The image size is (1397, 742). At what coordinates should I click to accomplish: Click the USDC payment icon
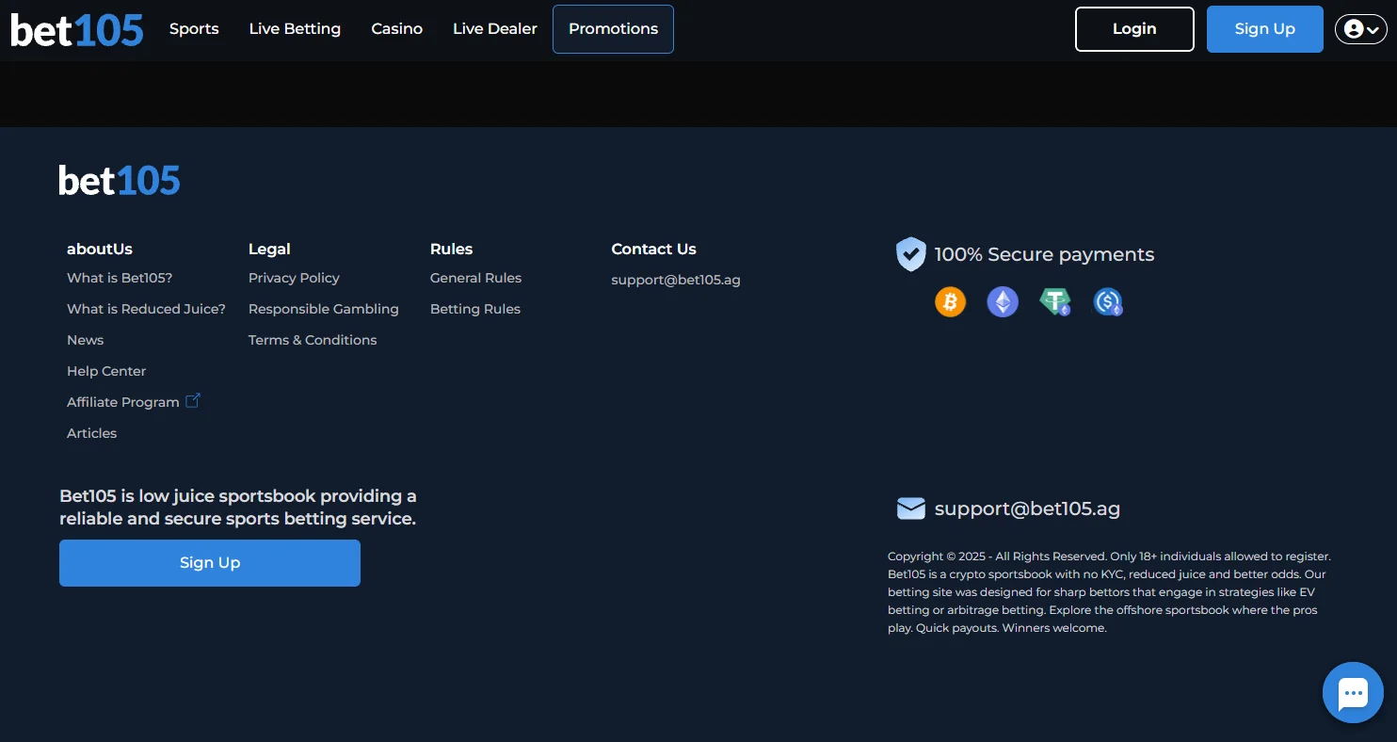click(x=1108, y=301)
